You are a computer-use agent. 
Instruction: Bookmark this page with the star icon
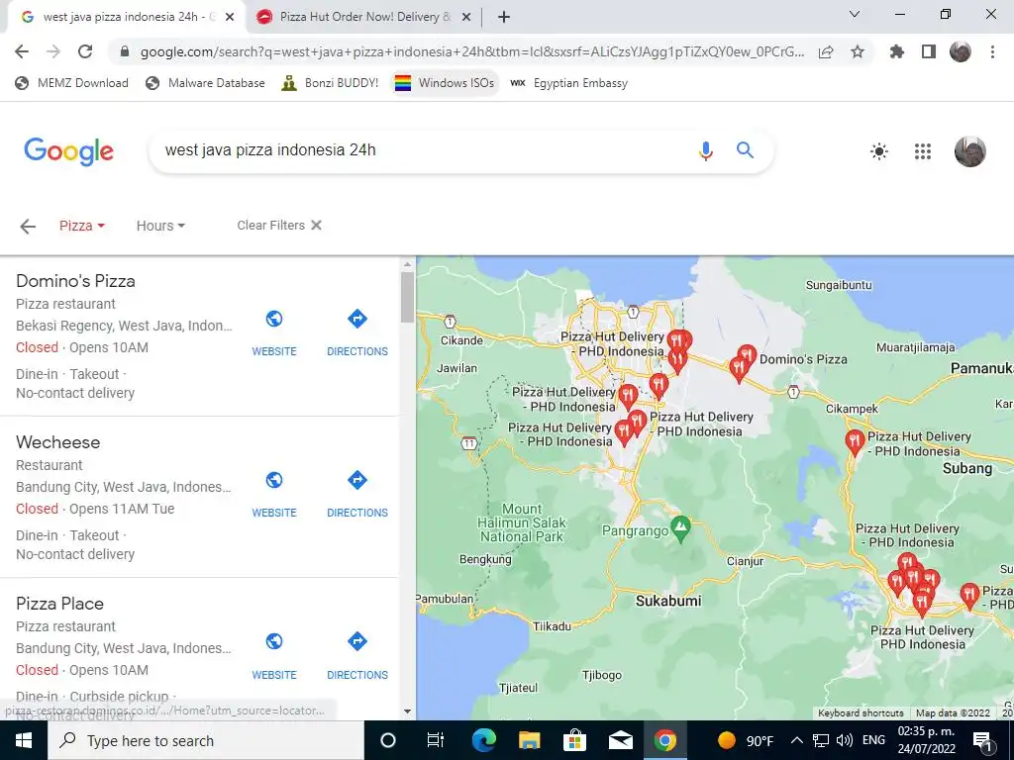point(858,51)
